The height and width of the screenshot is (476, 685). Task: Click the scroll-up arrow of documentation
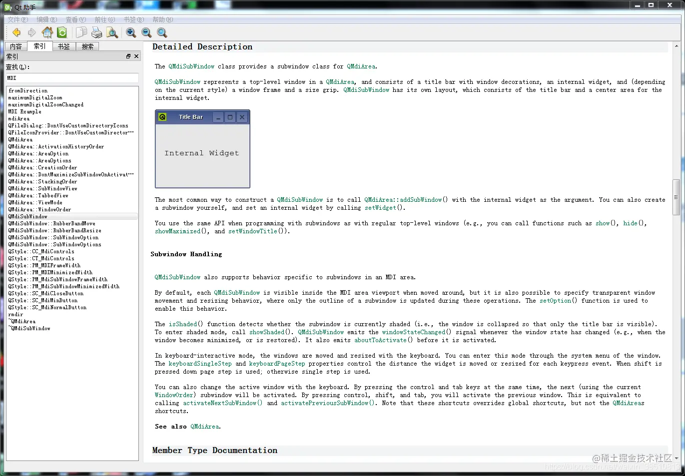[676, 46]
